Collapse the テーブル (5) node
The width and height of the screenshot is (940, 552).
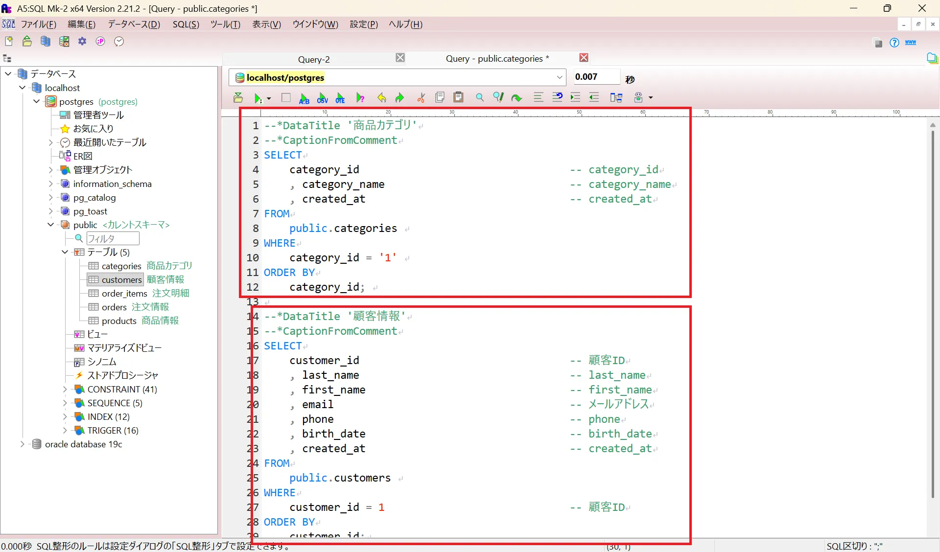(65, 252)
